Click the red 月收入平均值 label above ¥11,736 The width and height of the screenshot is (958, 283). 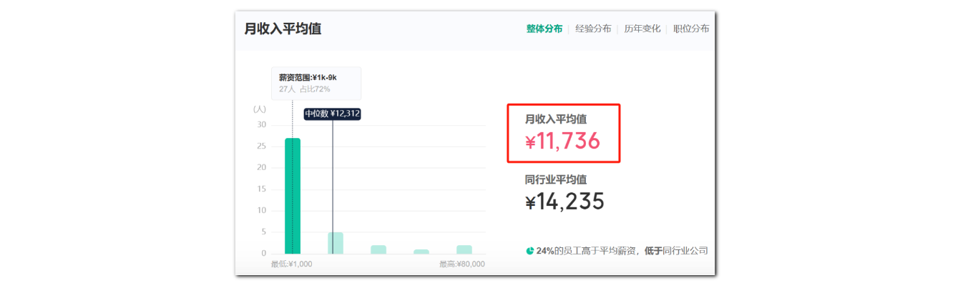click(x=556, y=119)
